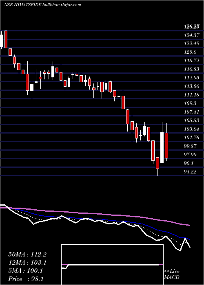Click the 94.22 price axis label
This screenshot has width=204, height=285.
pyautogui.click(x=190, y=171)
